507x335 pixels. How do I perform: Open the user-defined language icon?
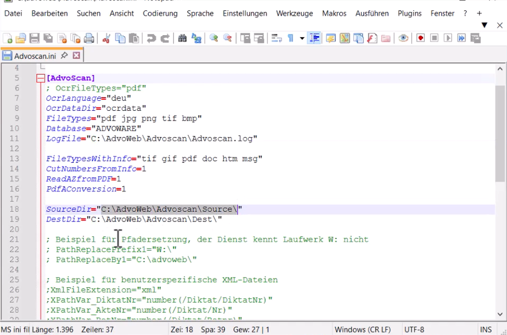(330, 38)
